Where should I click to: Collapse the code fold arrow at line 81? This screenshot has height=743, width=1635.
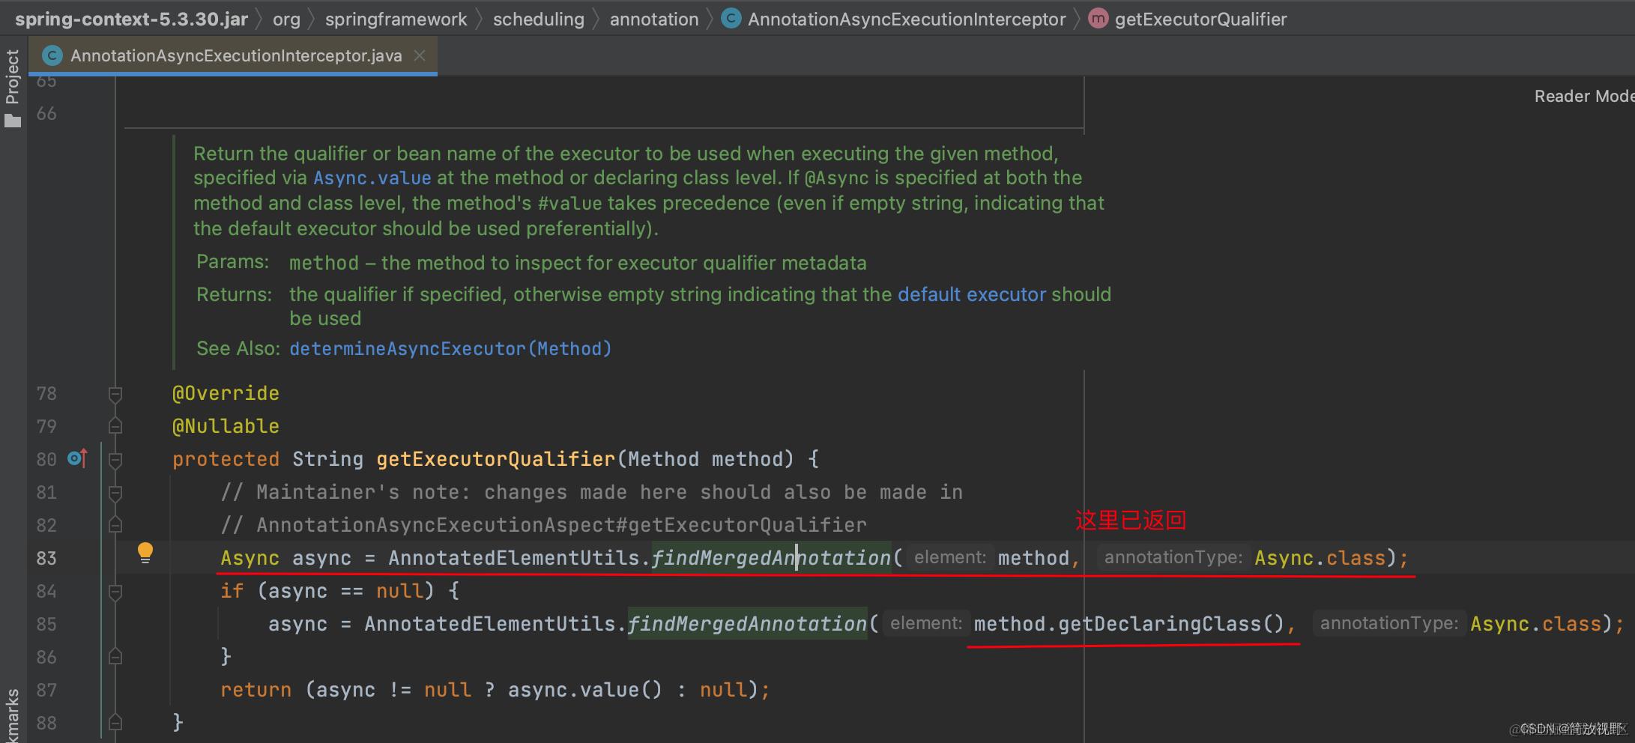(115, 492)
